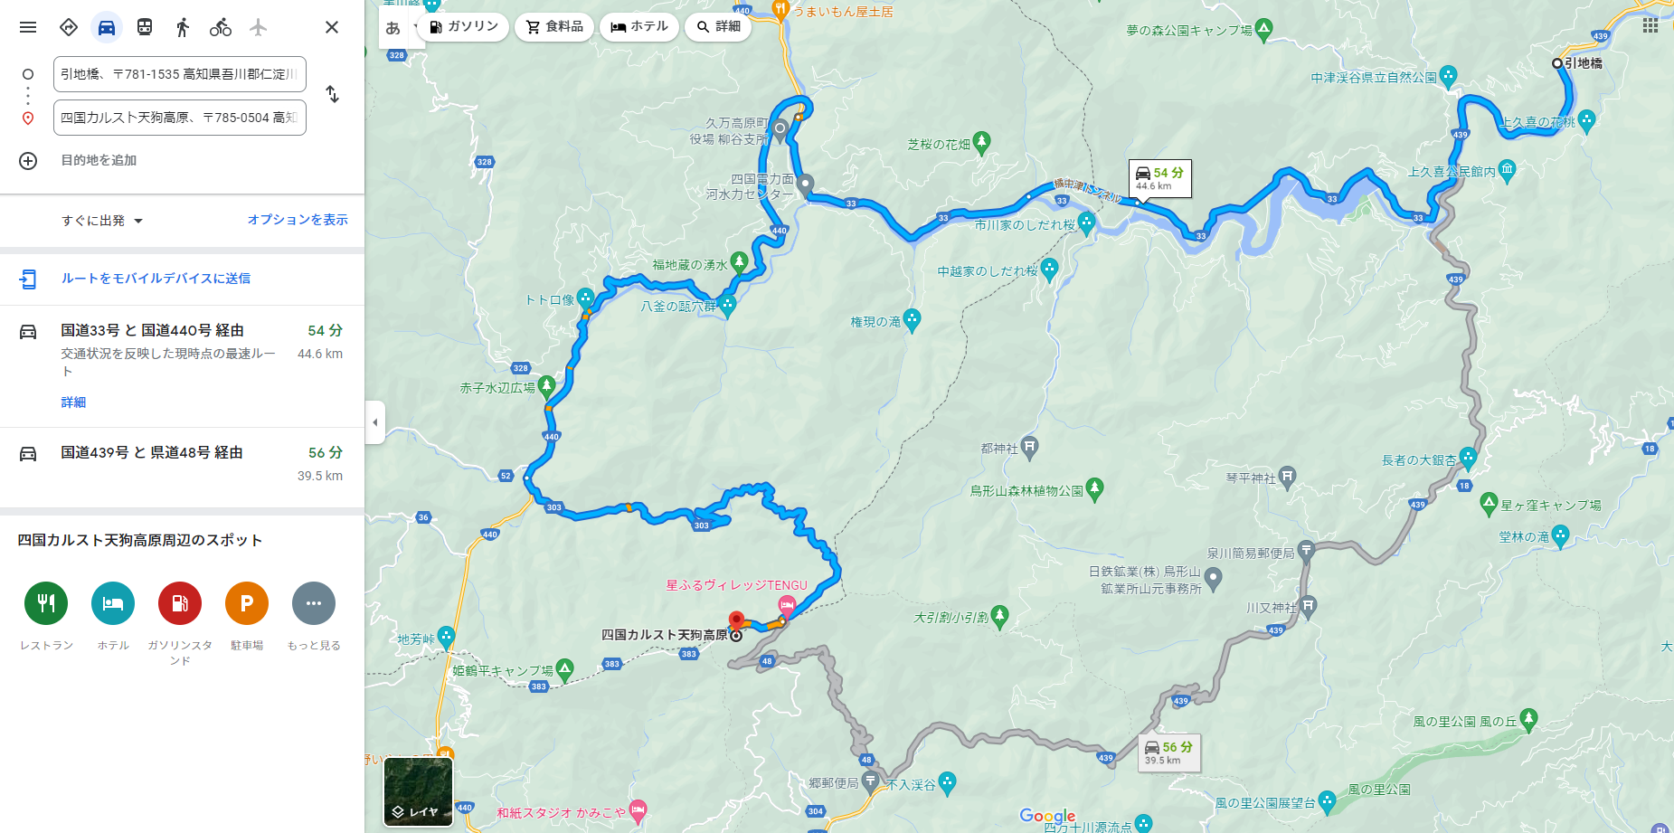Select best travel mode diamond icon
This screenshot has height=833, width=1674.
click(x=69, y=27)
